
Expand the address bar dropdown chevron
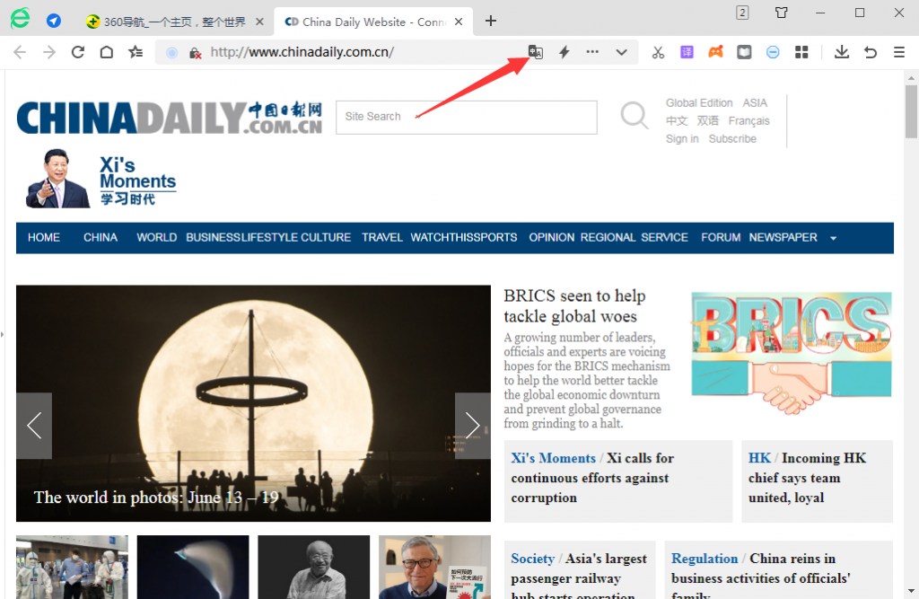[622, 52]
